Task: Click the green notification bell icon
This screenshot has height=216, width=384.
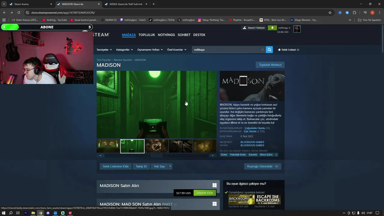Action: tap(272, 28)
